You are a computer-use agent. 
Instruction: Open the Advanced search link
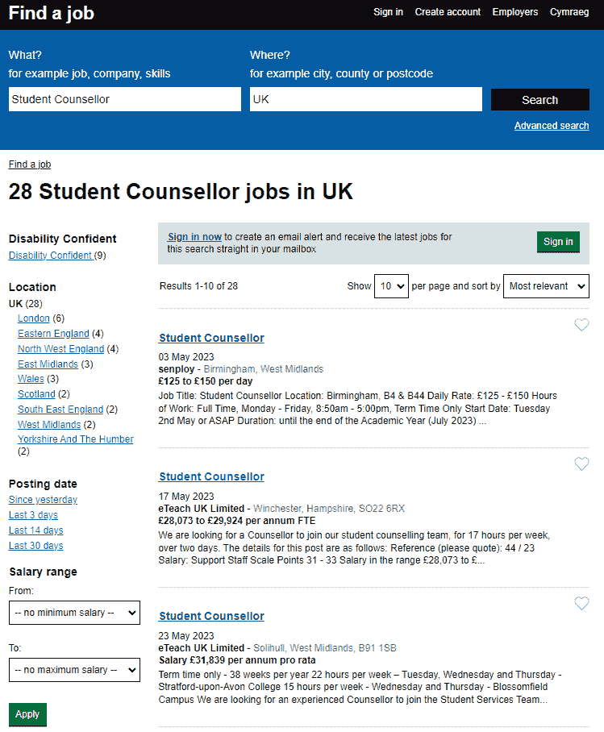552,126
